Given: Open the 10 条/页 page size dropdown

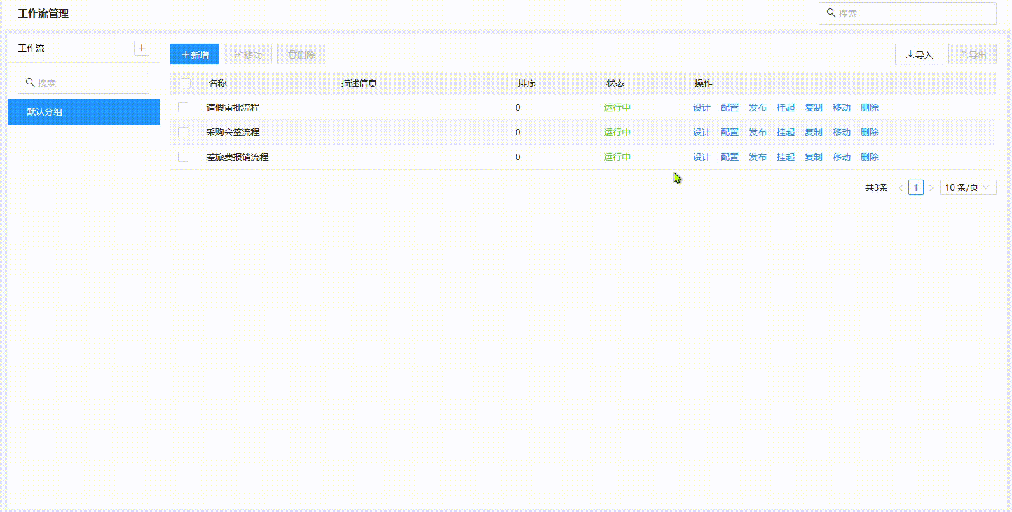Looking at the screenshot, I should [x=968, y=188].
